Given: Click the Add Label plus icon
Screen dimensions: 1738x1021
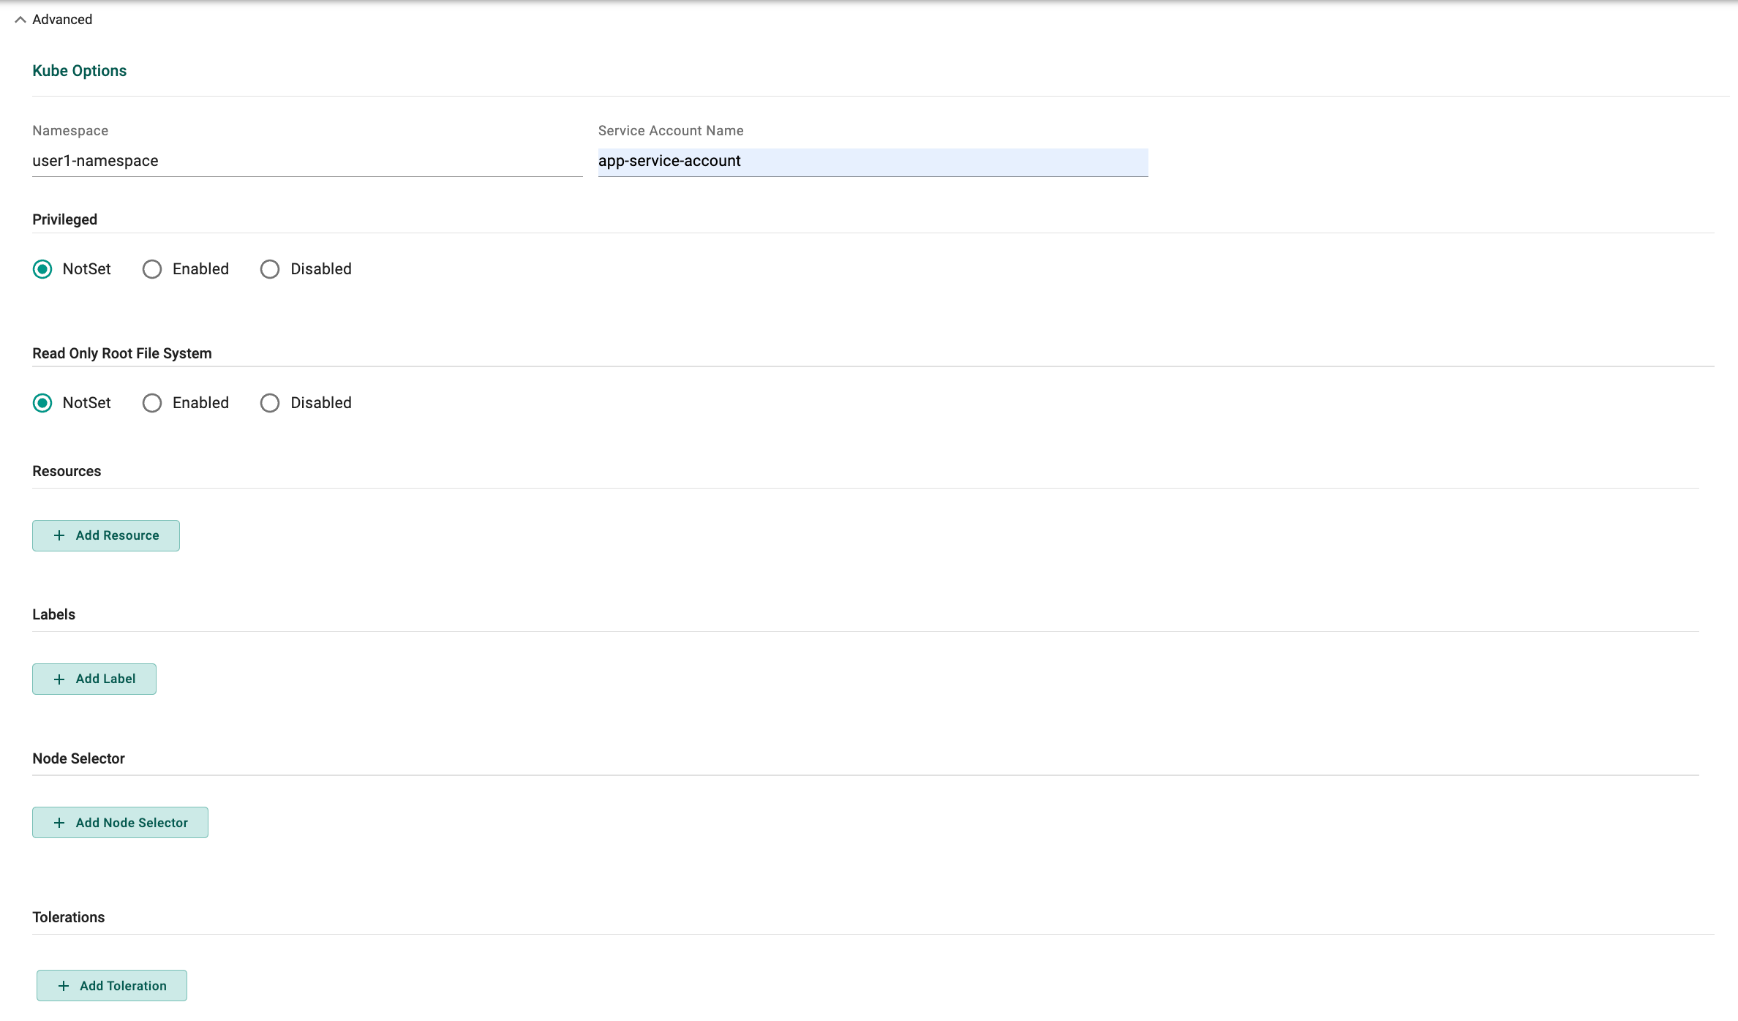Looking at the screenshot, I should click(59, 678).
